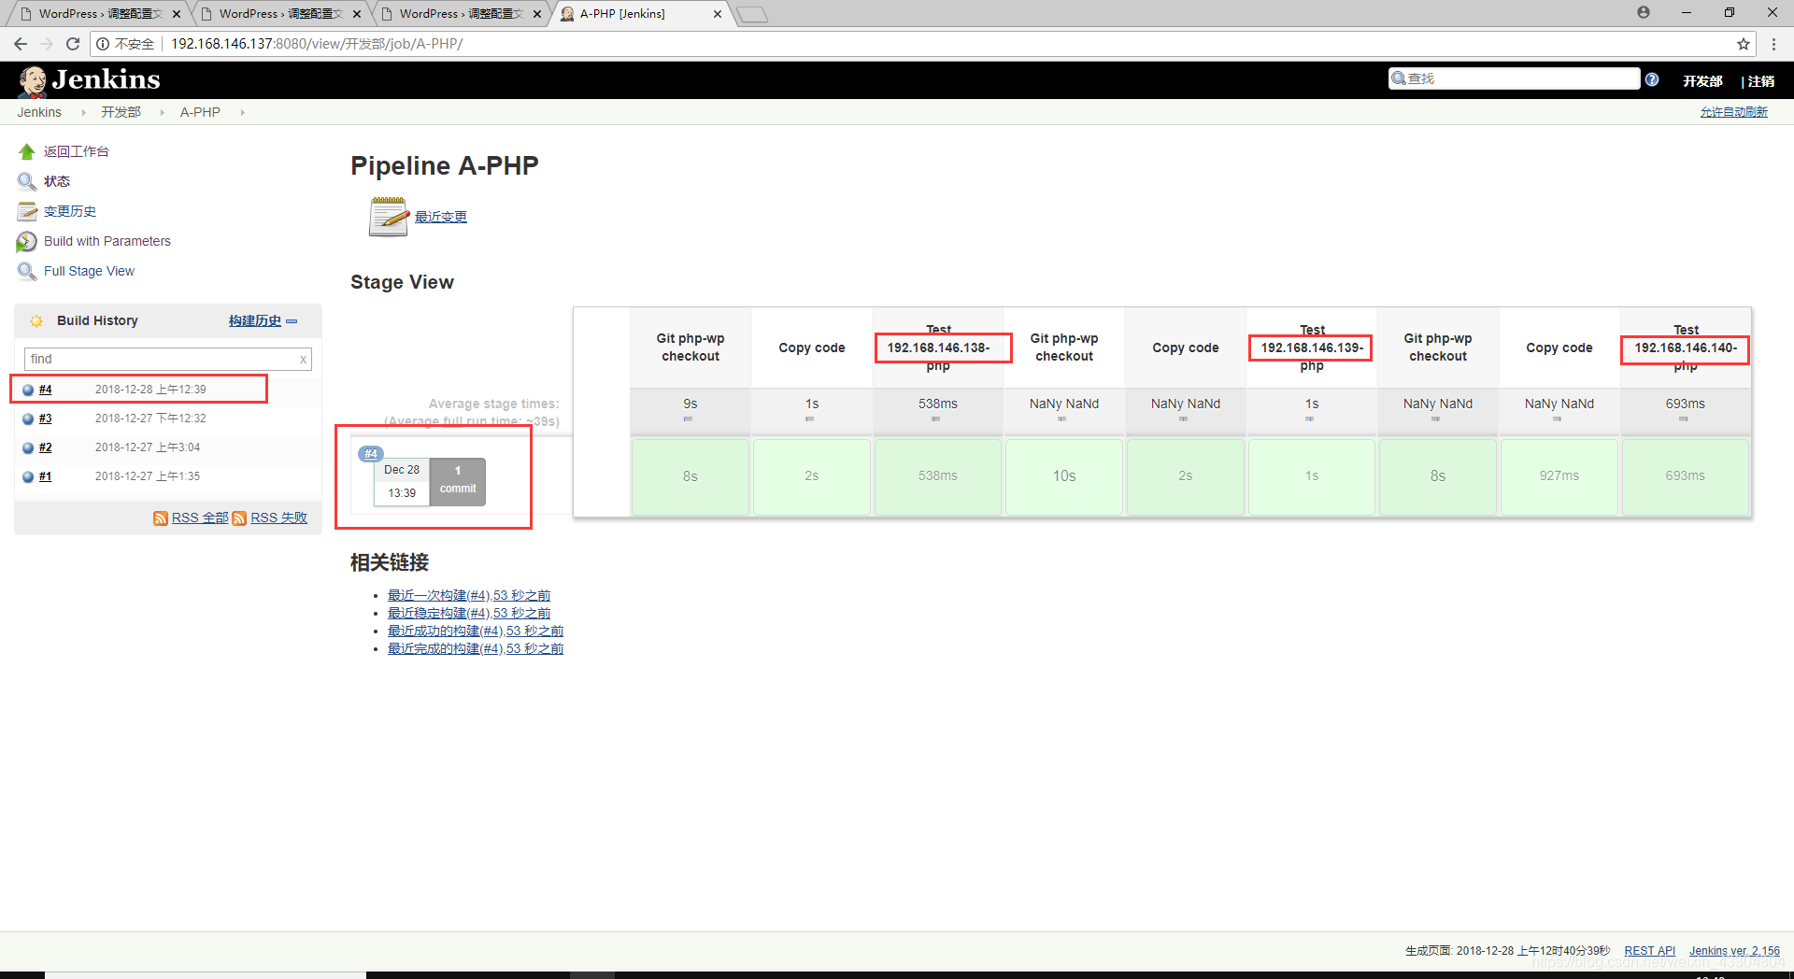The height and width of the screenshot is (979, 1794).
Task: Click the RSS all builds feed icon
Action: [161, 518]
